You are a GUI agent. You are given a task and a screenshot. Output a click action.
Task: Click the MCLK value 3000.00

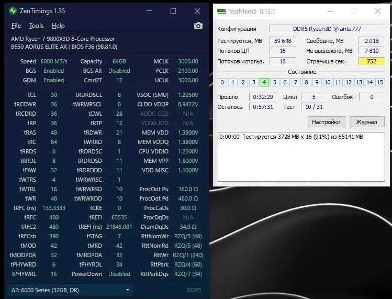point(188,61)
